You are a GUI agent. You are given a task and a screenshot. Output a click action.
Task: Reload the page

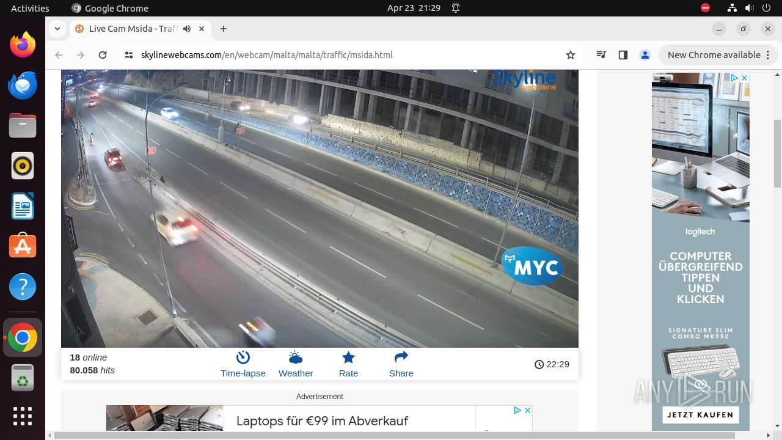(x=103, y=55)
